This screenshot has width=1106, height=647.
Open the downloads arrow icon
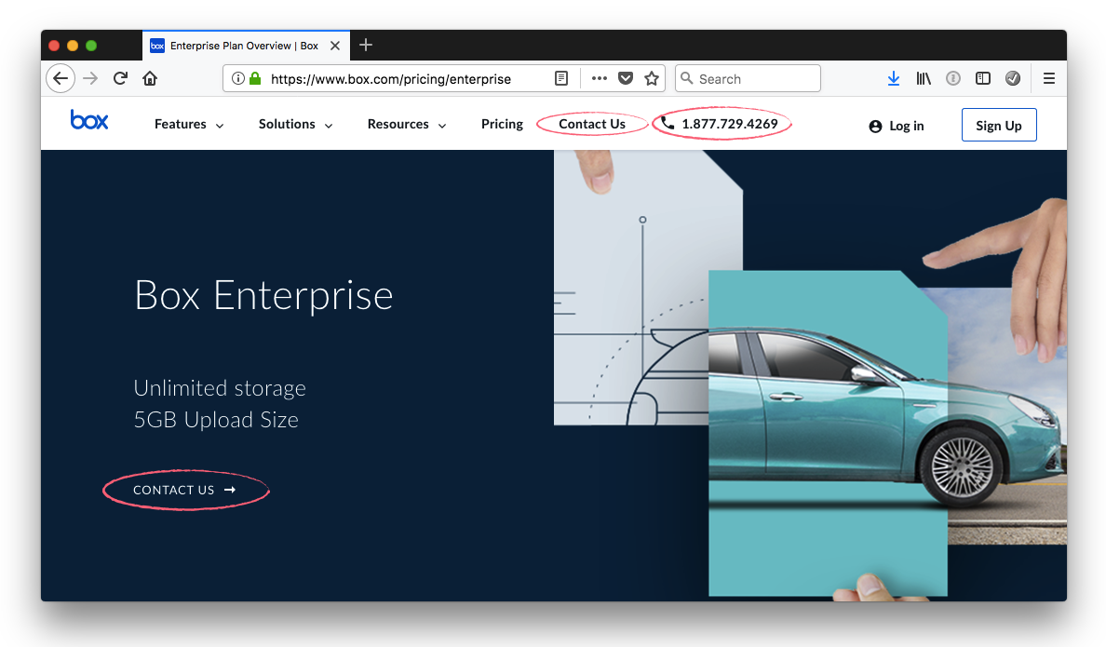(894, 78)
